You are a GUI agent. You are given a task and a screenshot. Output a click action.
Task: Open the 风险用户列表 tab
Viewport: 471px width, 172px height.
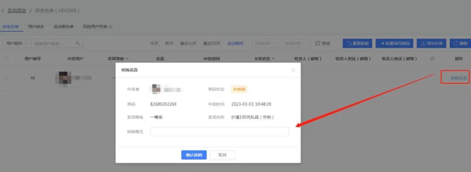click(x=95, y=26)
